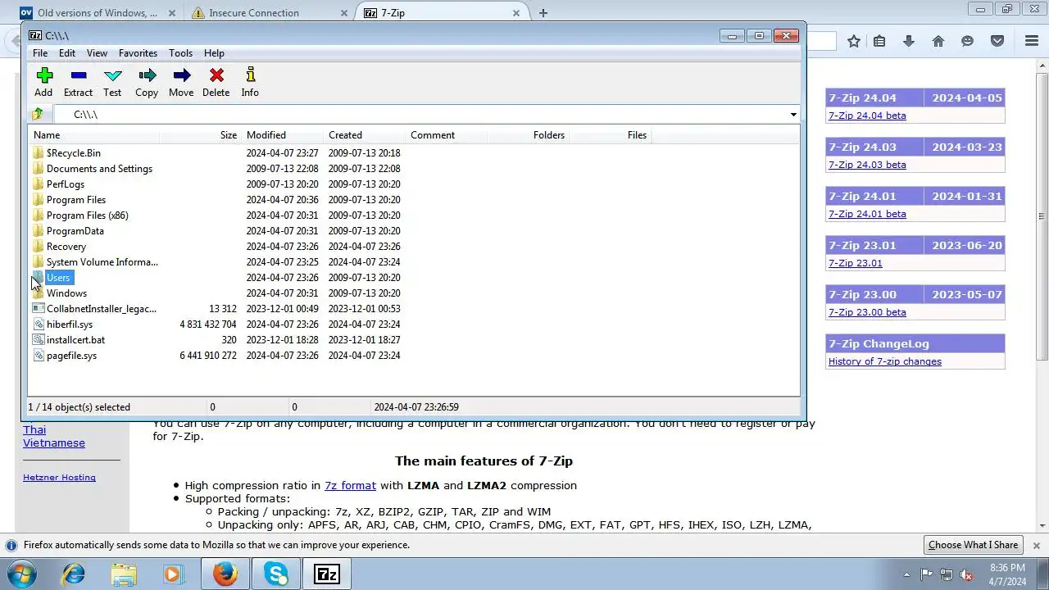This screenshot has width=1049, height=590.
Task: Open the Tools menu
Action: [x=180, y=53]
